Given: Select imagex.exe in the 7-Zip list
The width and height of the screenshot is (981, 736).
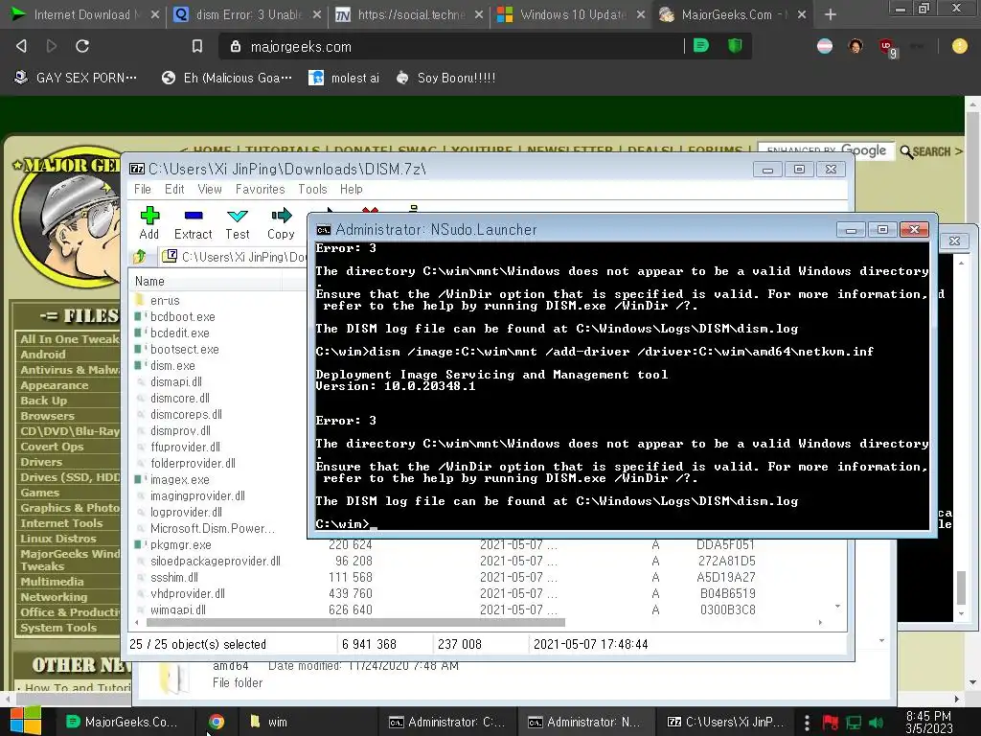Looking at the screenshot, I should click(x=179, y=479).
